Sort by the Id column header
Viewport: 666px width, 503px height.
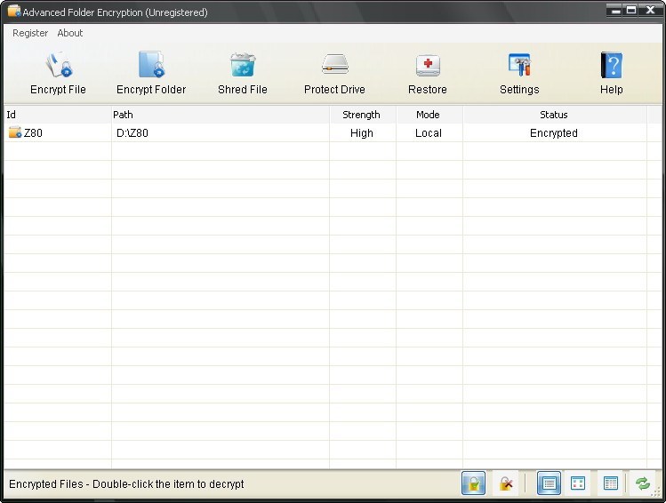(57, 115)
